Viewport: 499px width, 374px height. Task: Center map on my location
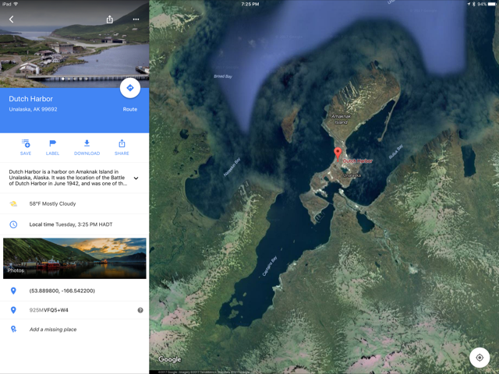click(480, 358)
